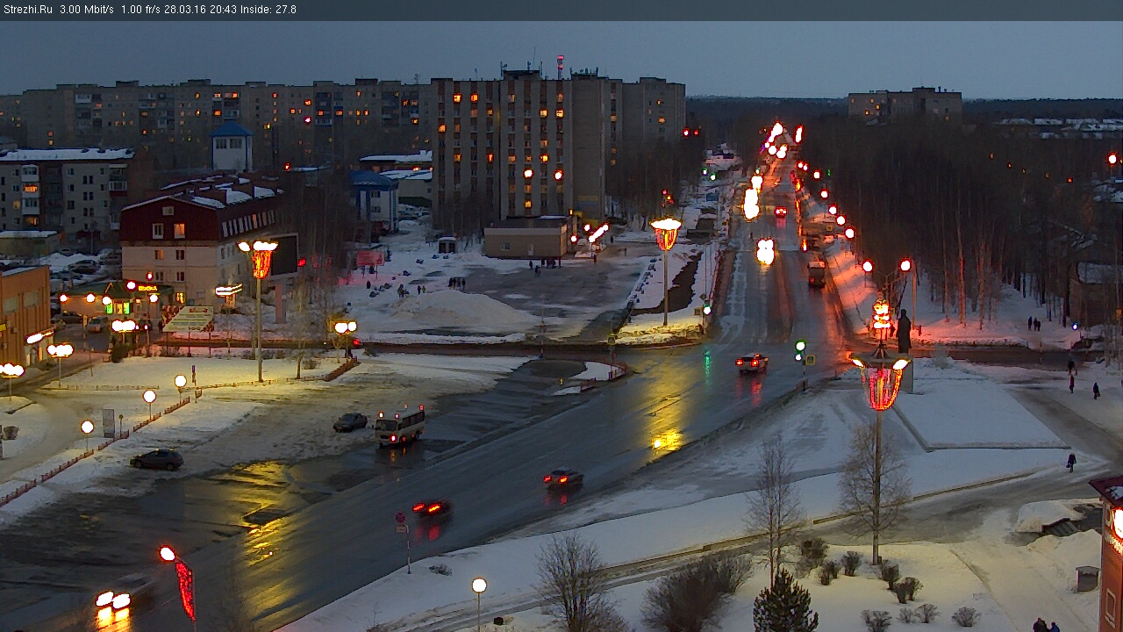Click the Strezhi.Ru overlay text

(28, 10)
